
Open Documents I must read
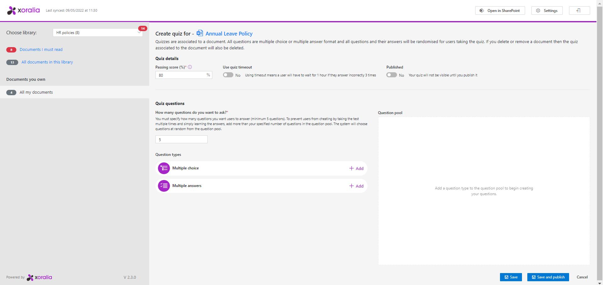point(41,50)
